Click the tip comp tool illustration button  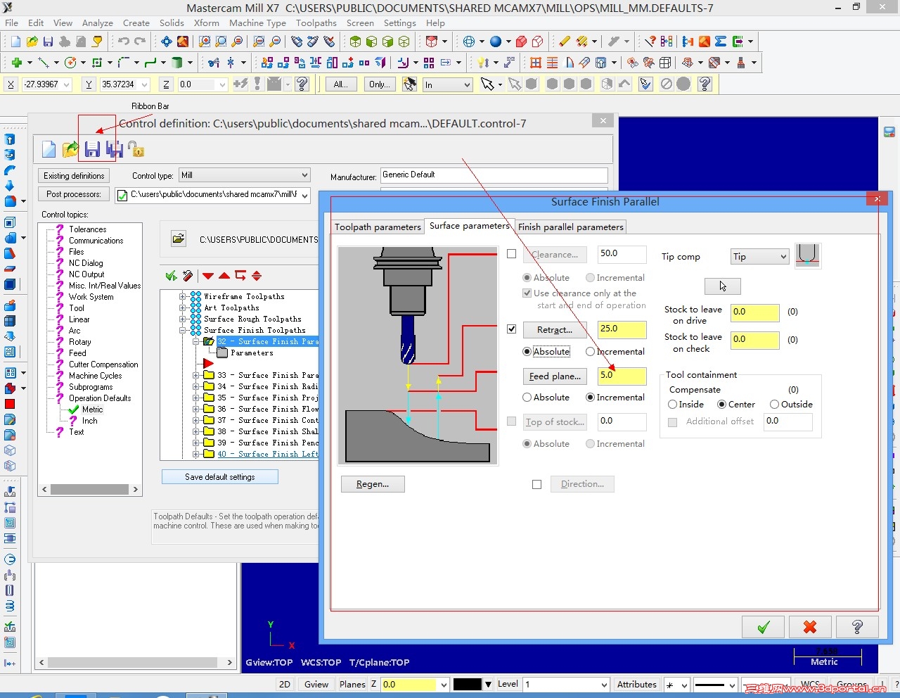[807, 255]
